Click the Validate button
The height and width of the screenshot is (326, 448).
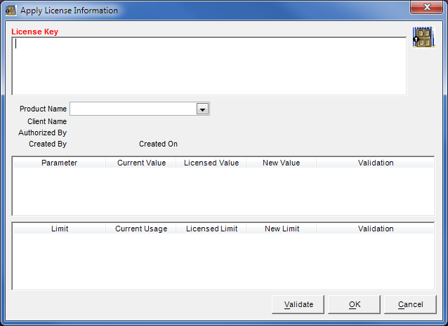pyautogui.click(x=298, y=304)
